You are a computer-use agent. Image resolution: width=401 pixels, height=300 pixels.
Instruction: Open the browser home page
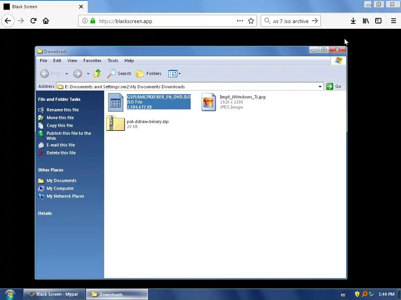(46, 21)
